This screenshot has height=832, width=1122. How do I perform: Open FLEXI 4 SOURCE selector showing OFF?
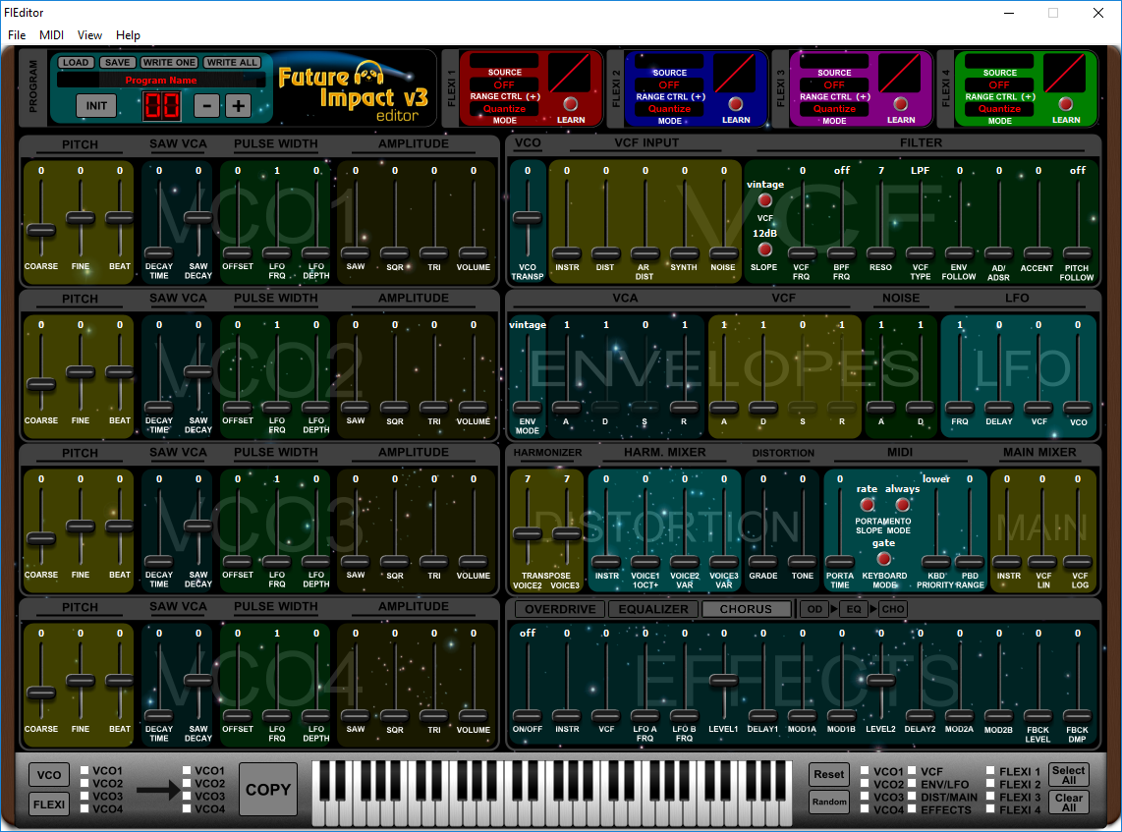click(x=999, y=84)
